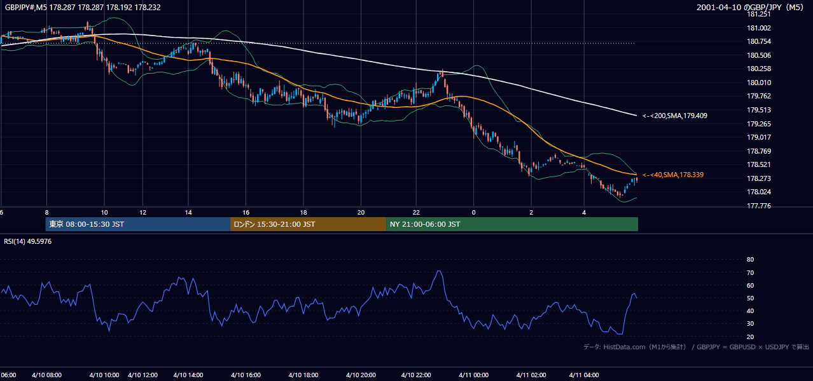Viewport: 813px width, 381px height.
Task: Click the 4/10 08:00 time label
Action: [46, 375]
